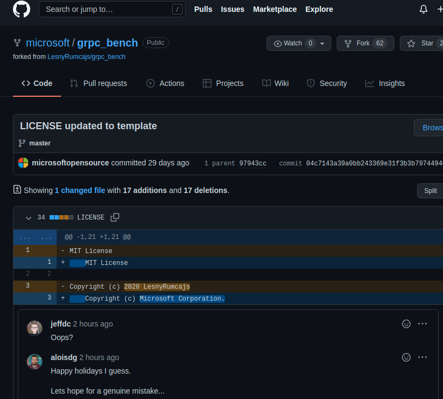443x399 pixels.
Task: Click the 1 changed file link
Action: click(80, 190)
